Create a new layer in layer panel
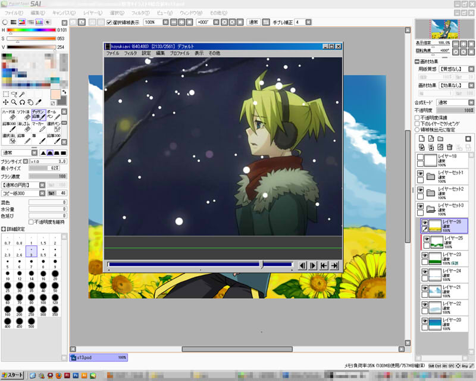 [421, 139]
